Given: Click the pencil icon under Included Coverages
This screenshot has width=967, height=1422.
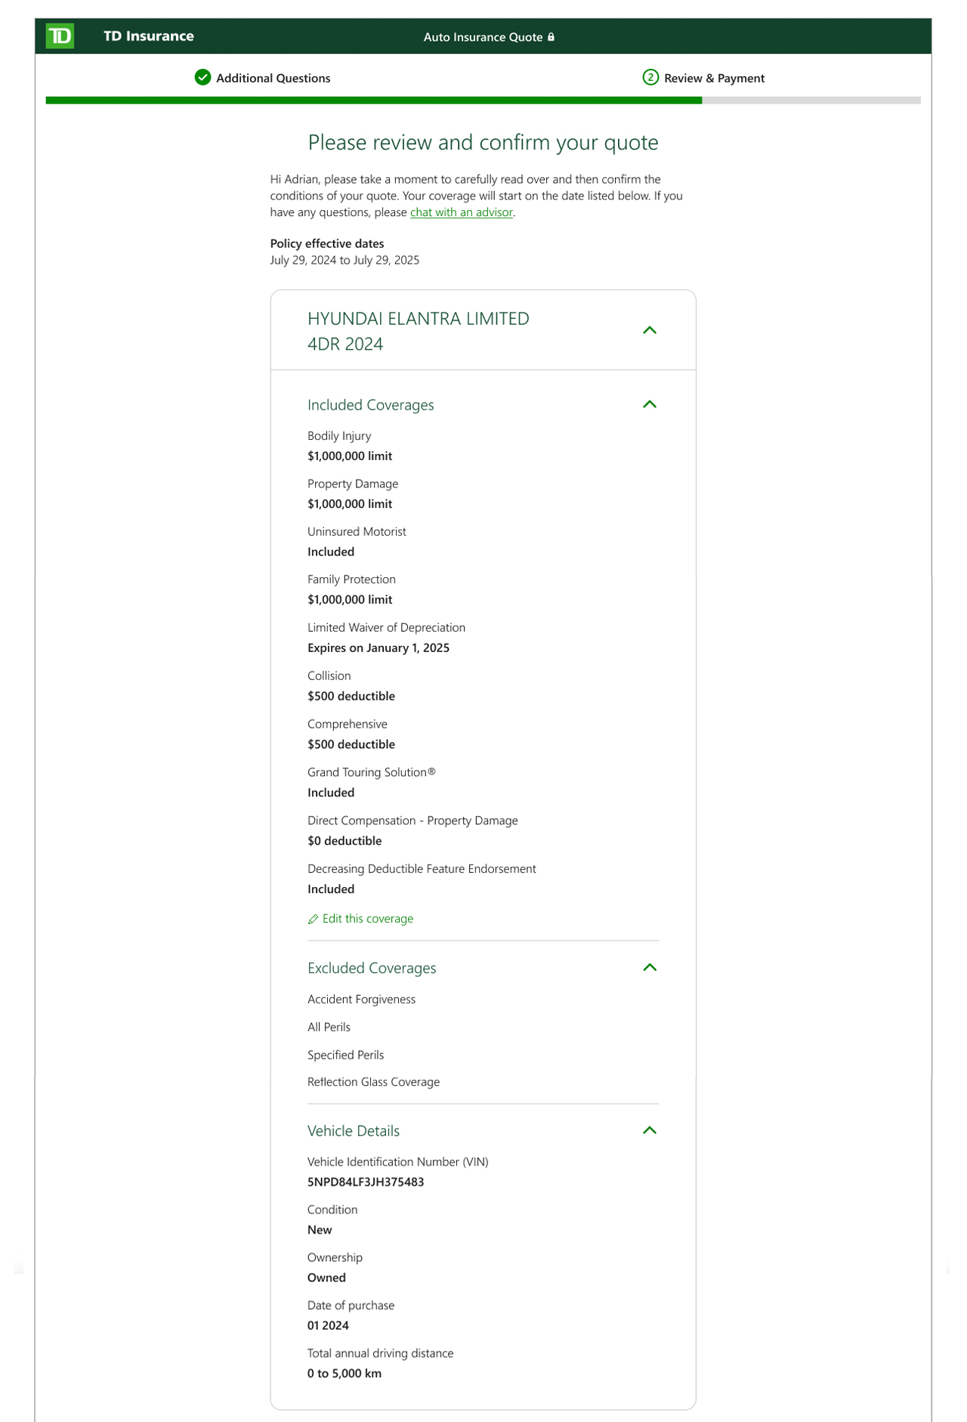Looking at the screenshot, I should point(313,919).
